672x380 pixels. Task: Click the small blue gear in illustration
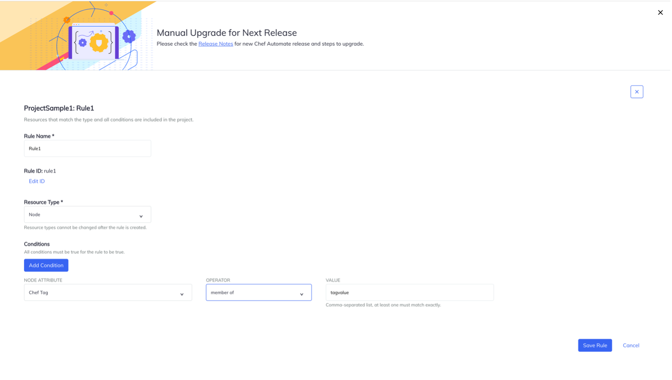(83, 42)
